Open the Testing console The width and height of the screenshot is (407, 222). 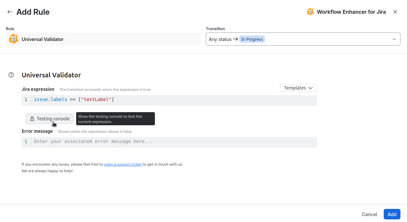pyautogui.click(x=50, y=119)
